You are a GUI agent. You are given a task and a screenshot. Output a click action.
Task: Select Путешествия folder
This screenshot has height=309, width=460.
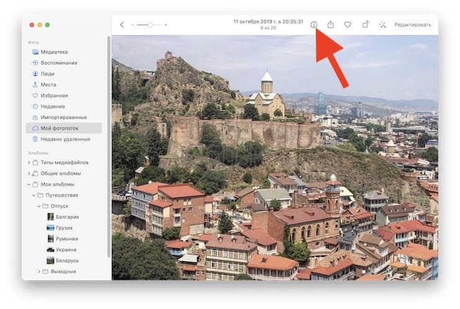pos(62,195)
